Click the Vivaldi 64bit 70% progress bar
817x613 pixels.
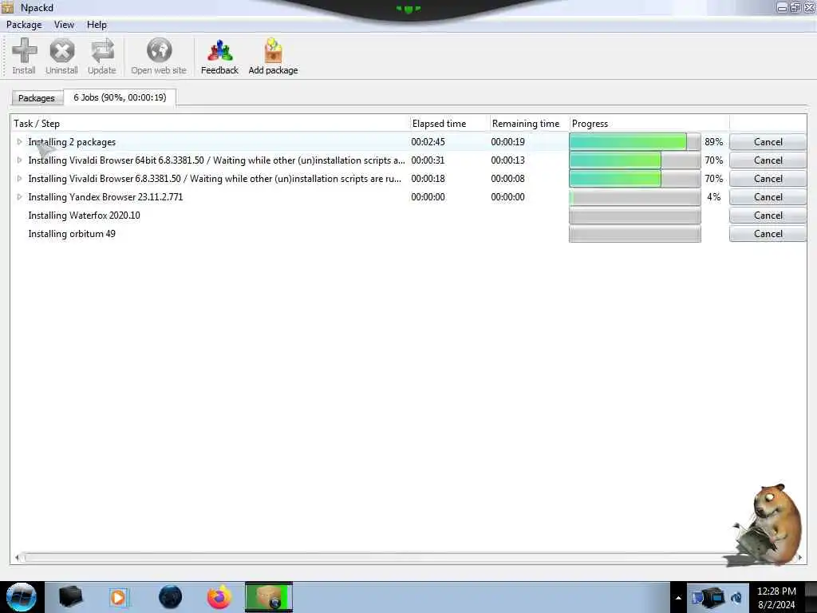coord(634,160)
